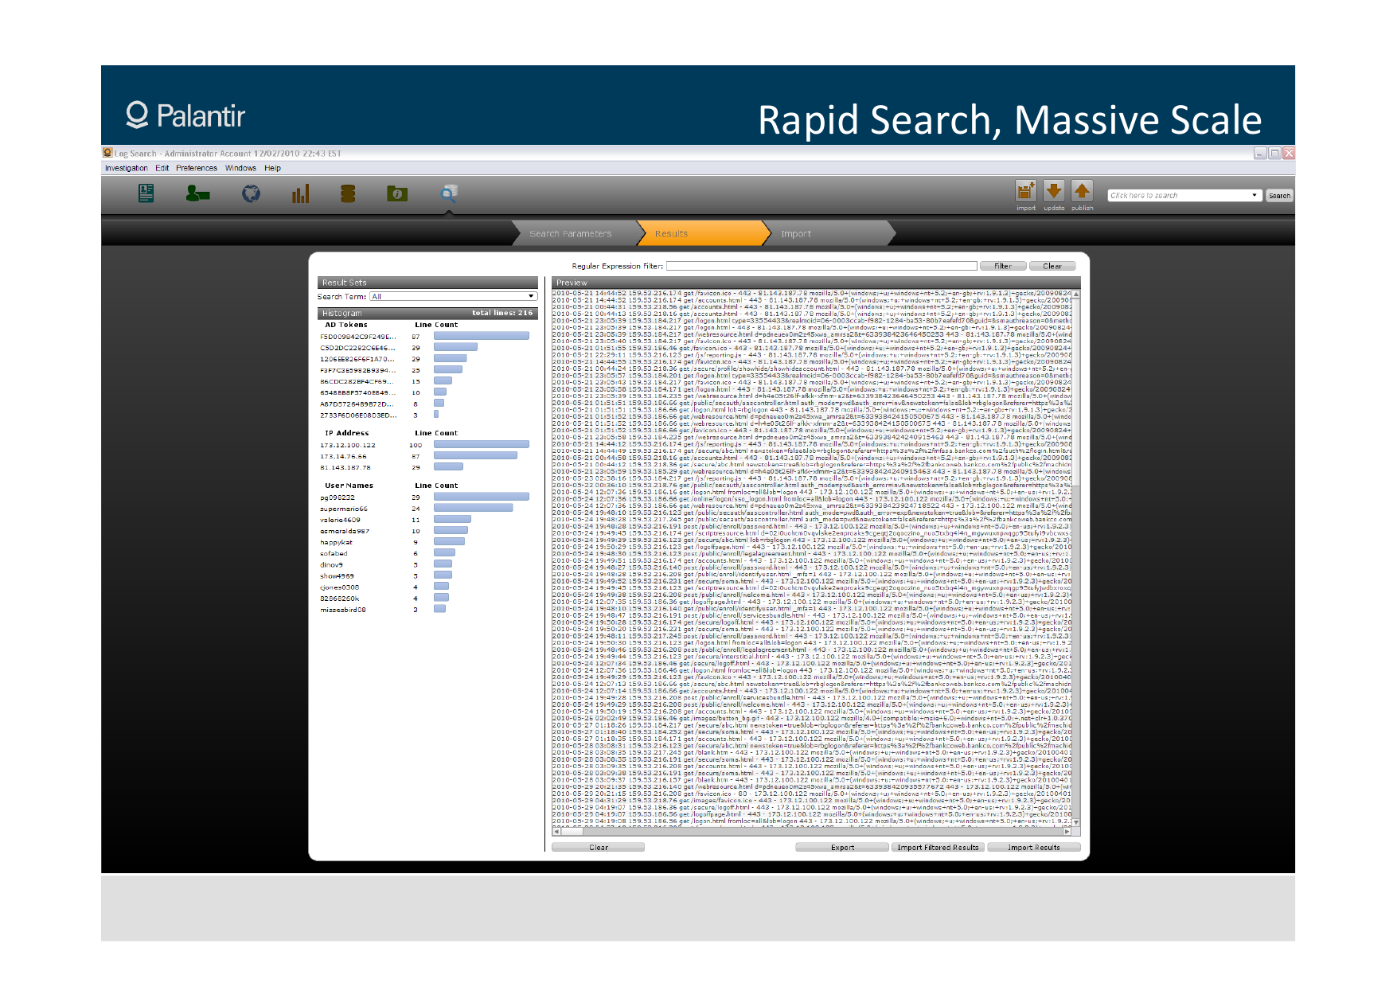Select IP address 173.14.76.66
This screenshot has width=1397, height=987.
click(344, 456)
